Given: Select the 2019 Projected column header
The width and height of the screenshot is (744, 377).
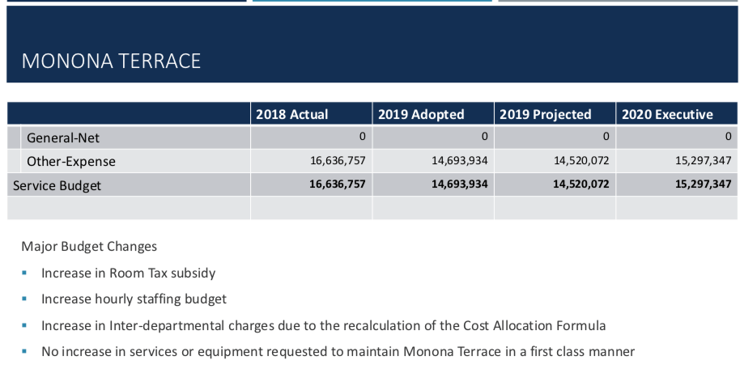Looking at the screenshot, I should [x=545, y=114].
